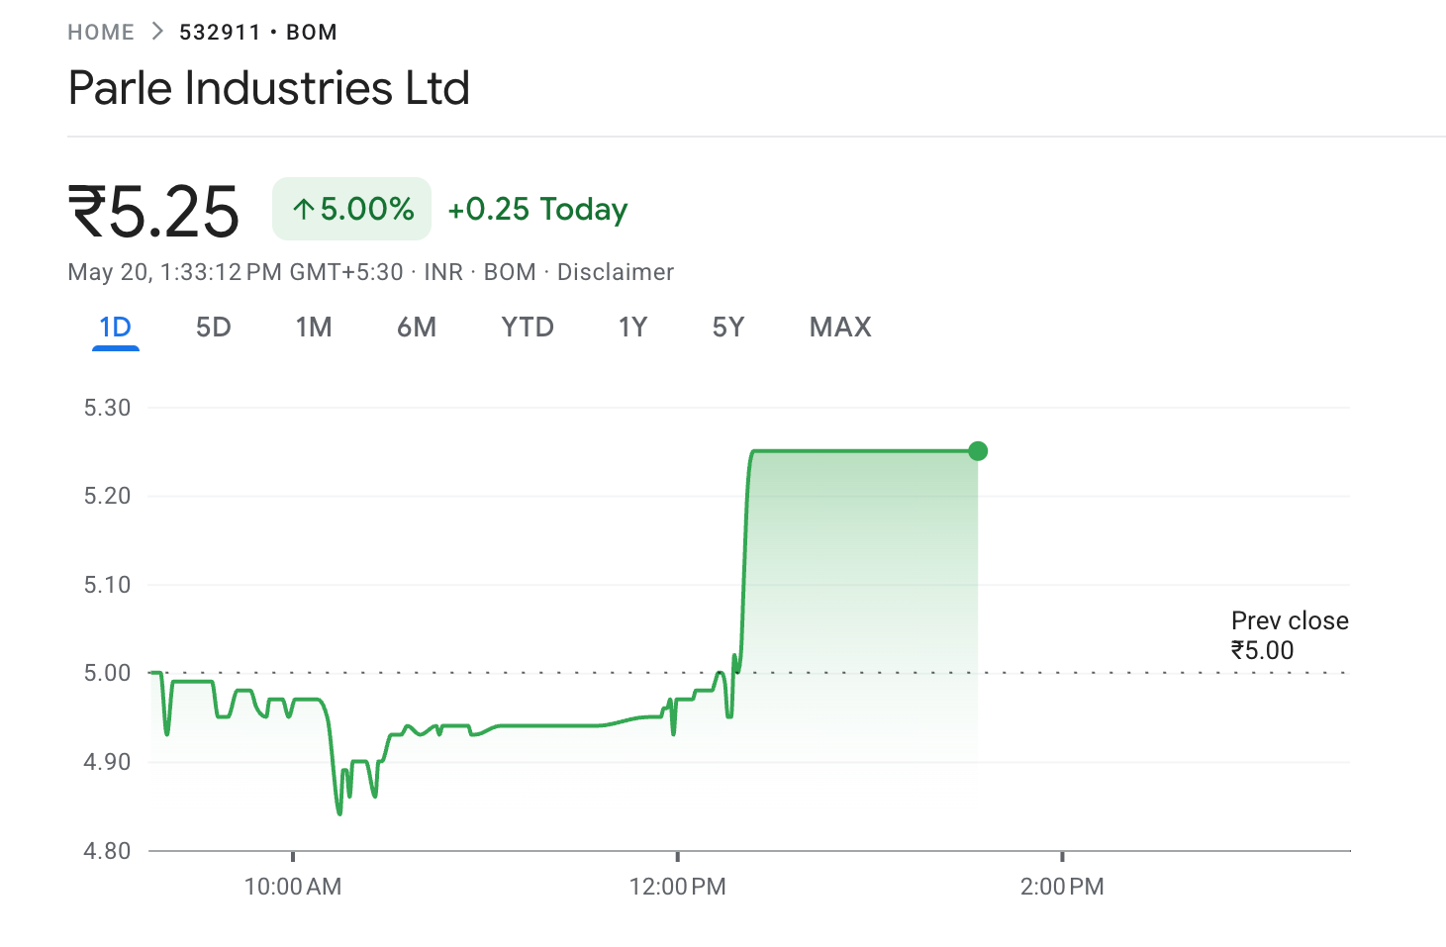Screen dimensions: 1446x947
Task: Click the green latest-price dot on chart
Action: [x=978, y=451]
